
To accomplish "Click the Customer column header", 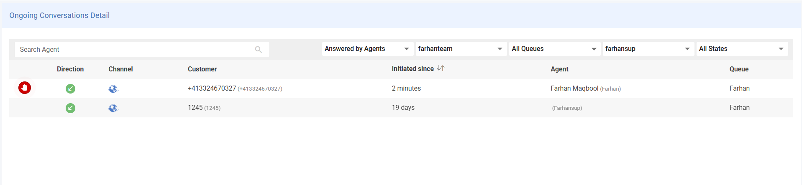I will point(202,69).
